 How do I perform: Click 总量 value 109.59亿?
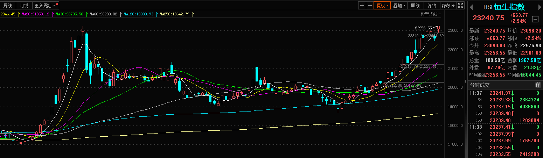click(x=495, y=60)
